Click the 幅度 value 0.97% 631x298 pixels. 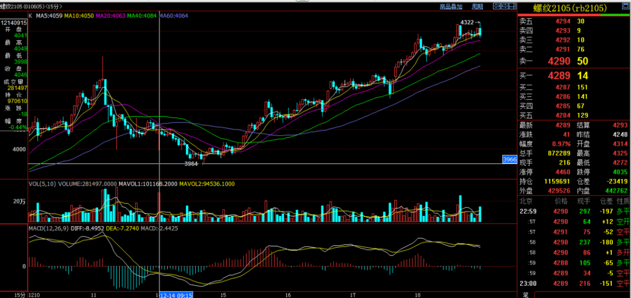(562, 144)
